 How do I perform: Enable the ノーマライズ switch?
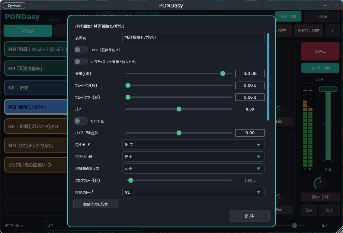80,62
